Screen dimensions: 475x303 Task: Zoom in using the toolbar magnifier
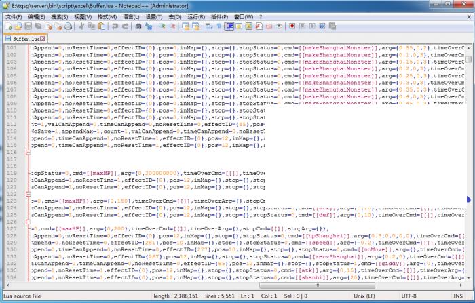(162, 26)
